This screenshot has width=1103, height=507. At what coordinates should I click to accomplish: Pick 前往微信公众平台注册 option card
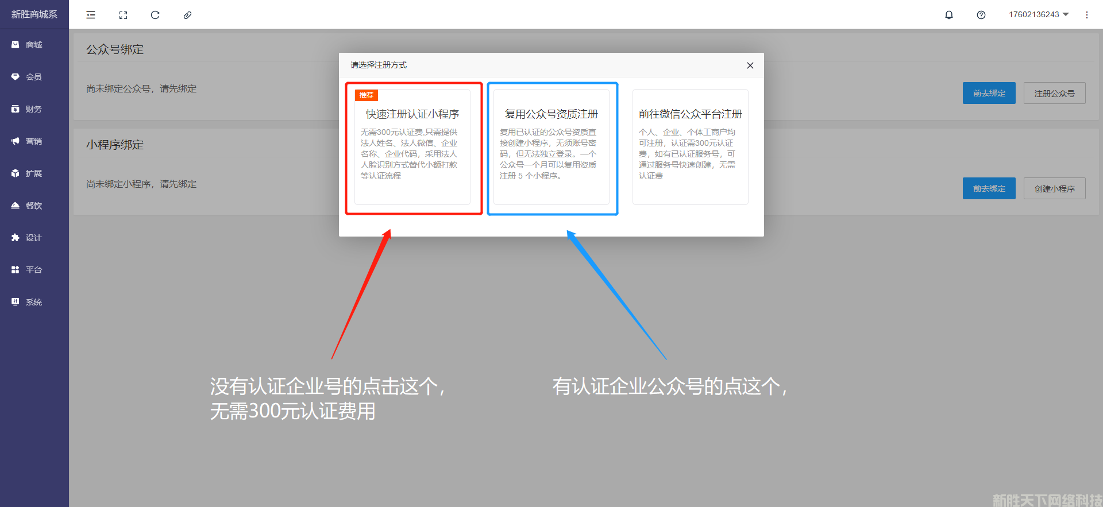[690, 147]
